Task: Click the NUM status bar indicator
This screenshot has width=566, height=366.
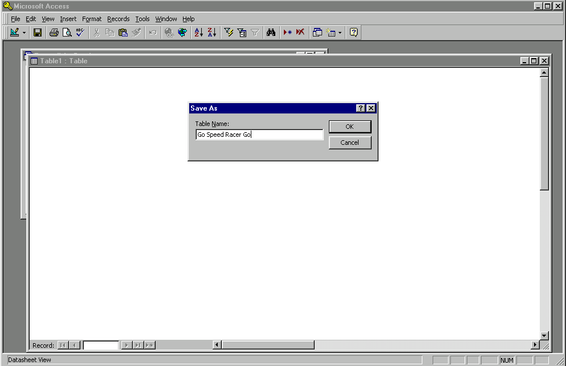Action: [507, 360]
